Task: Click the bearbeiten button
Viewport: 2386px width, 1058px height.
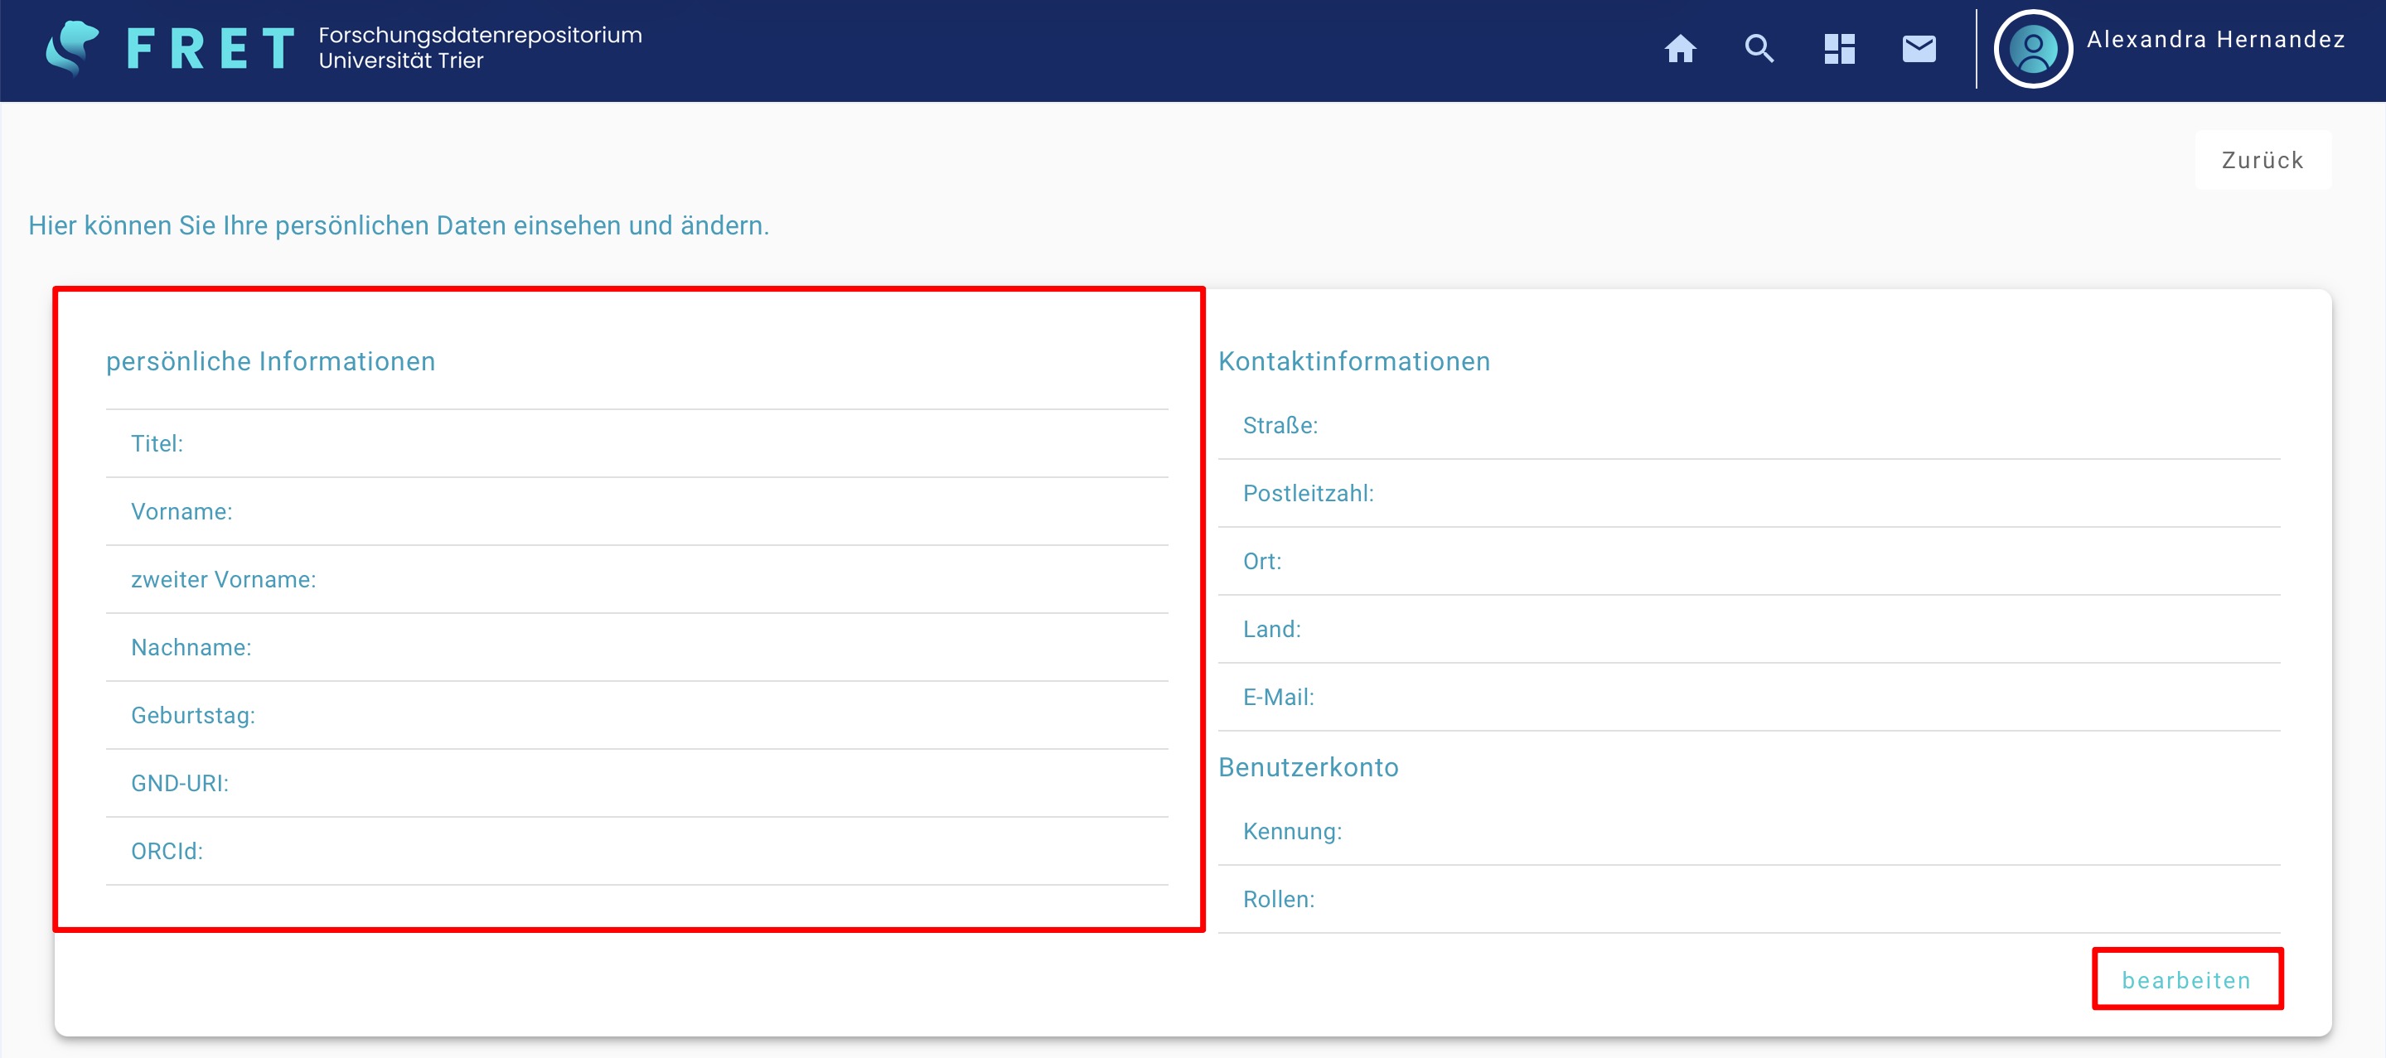Action: (2187, 979)
